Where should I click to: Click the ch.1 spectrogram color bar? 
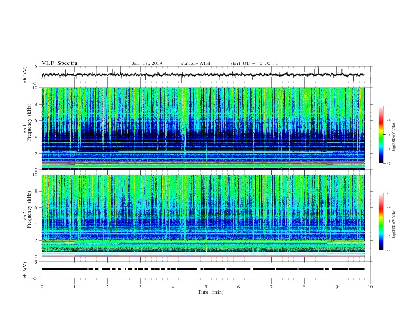(x=381, y=135)
